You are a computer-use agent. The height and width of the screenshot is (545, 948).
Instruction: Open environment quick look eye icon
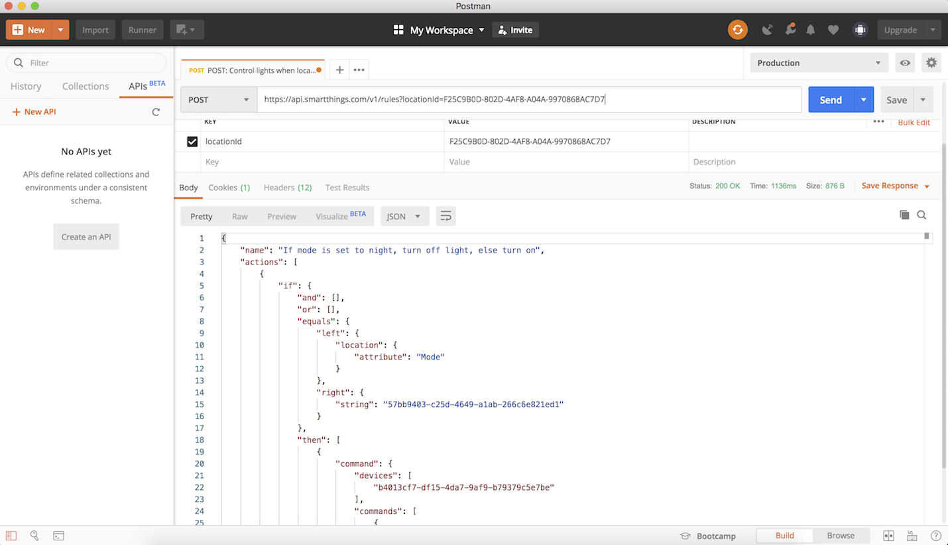pyautogui.click(x=905, y=63)
